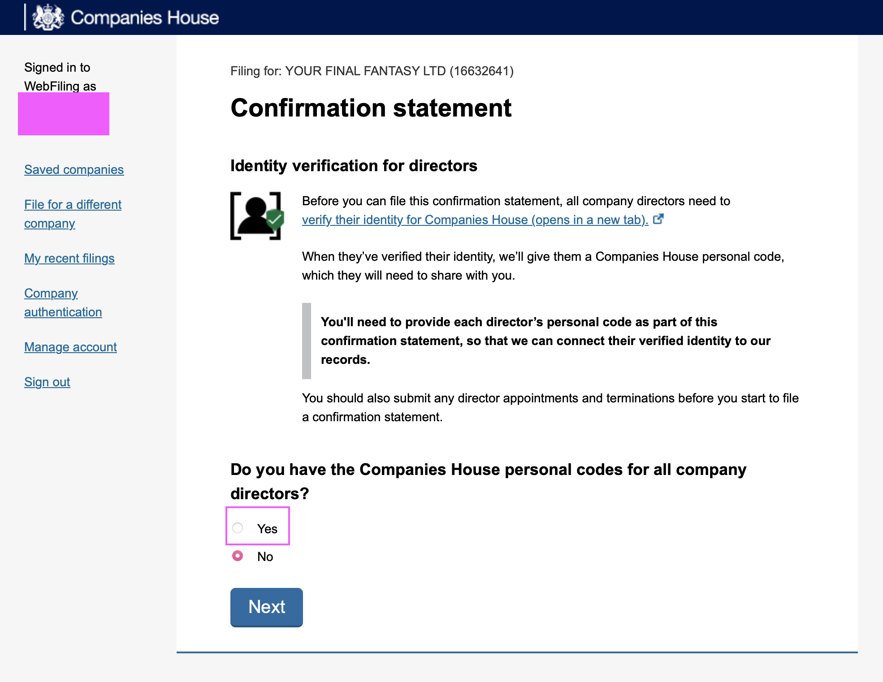Select the Yes radio button
The width and height of the screenshot is (883, 682).
point(238,528)
